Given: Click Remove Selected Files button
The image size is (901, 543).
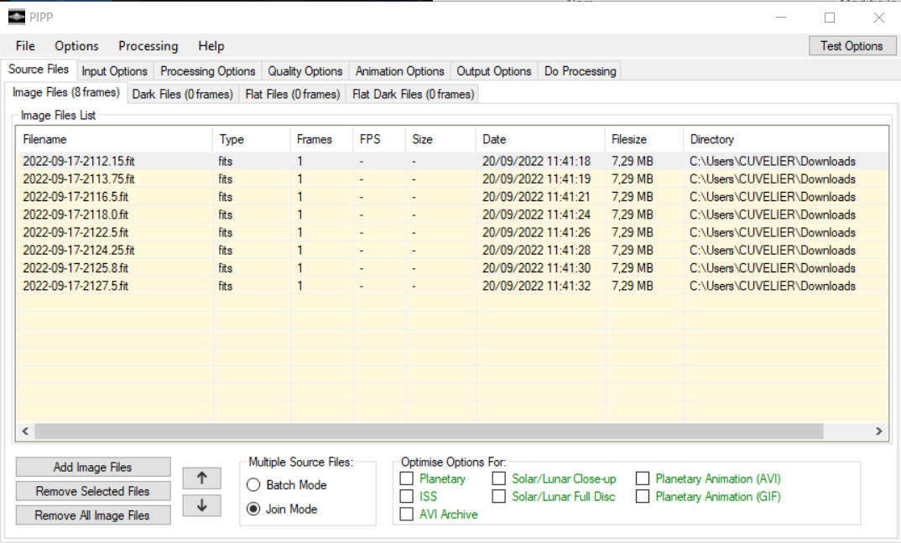Looking at the screenshot, I should click(93, 491).
